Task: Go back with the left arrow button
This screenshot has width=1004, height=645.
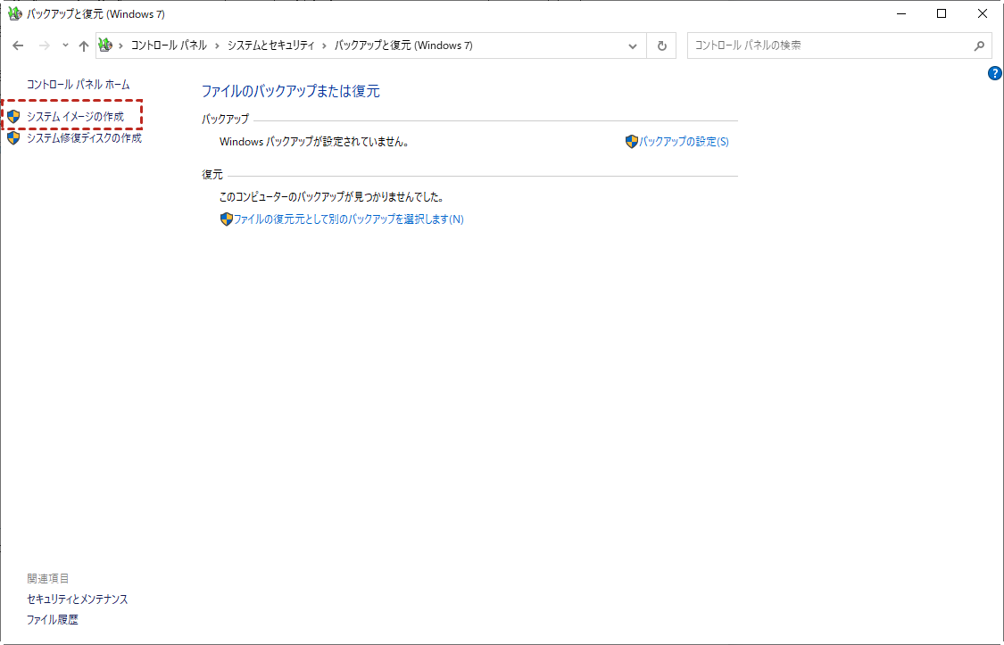Action: click(18, 45)
